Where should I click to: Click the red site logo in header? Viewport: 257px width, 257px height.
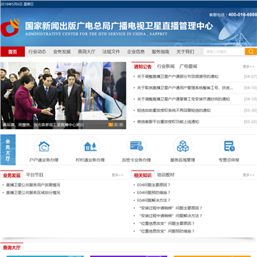point(10,27)
